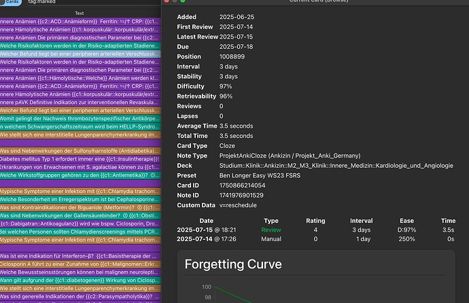This screenshot has width=469, height=303.
Task: Click the Reviews label in card info
Action: 189,106
